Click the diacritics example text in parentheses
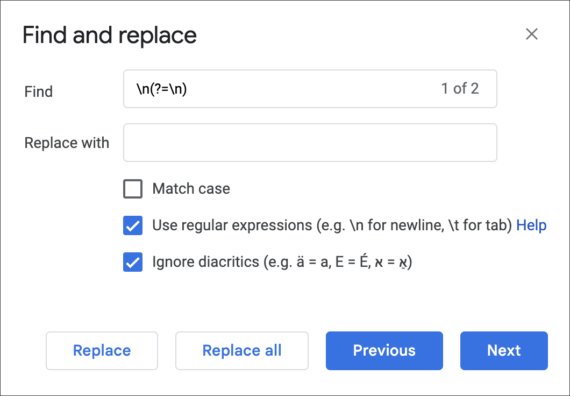570x396 pixels. [338, 262]
